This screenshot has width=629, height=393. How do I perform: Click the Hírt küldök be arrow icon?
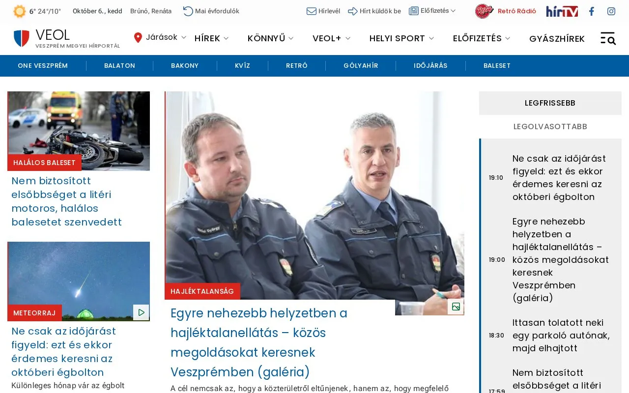[x=352, y=11]
